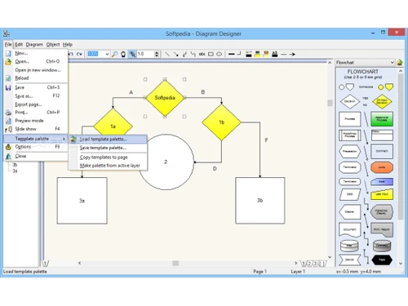Pick the Data parallelogram template
Screen dimensions: 408x306
(x=350, y=194)
